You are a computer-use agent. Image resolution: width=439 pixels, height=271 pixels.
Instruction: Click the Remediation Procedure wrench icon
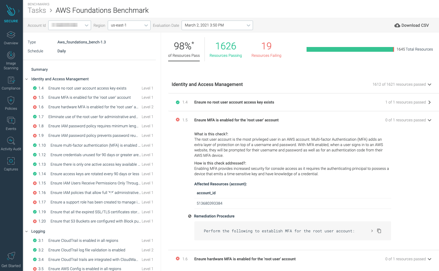coord(190,216)
